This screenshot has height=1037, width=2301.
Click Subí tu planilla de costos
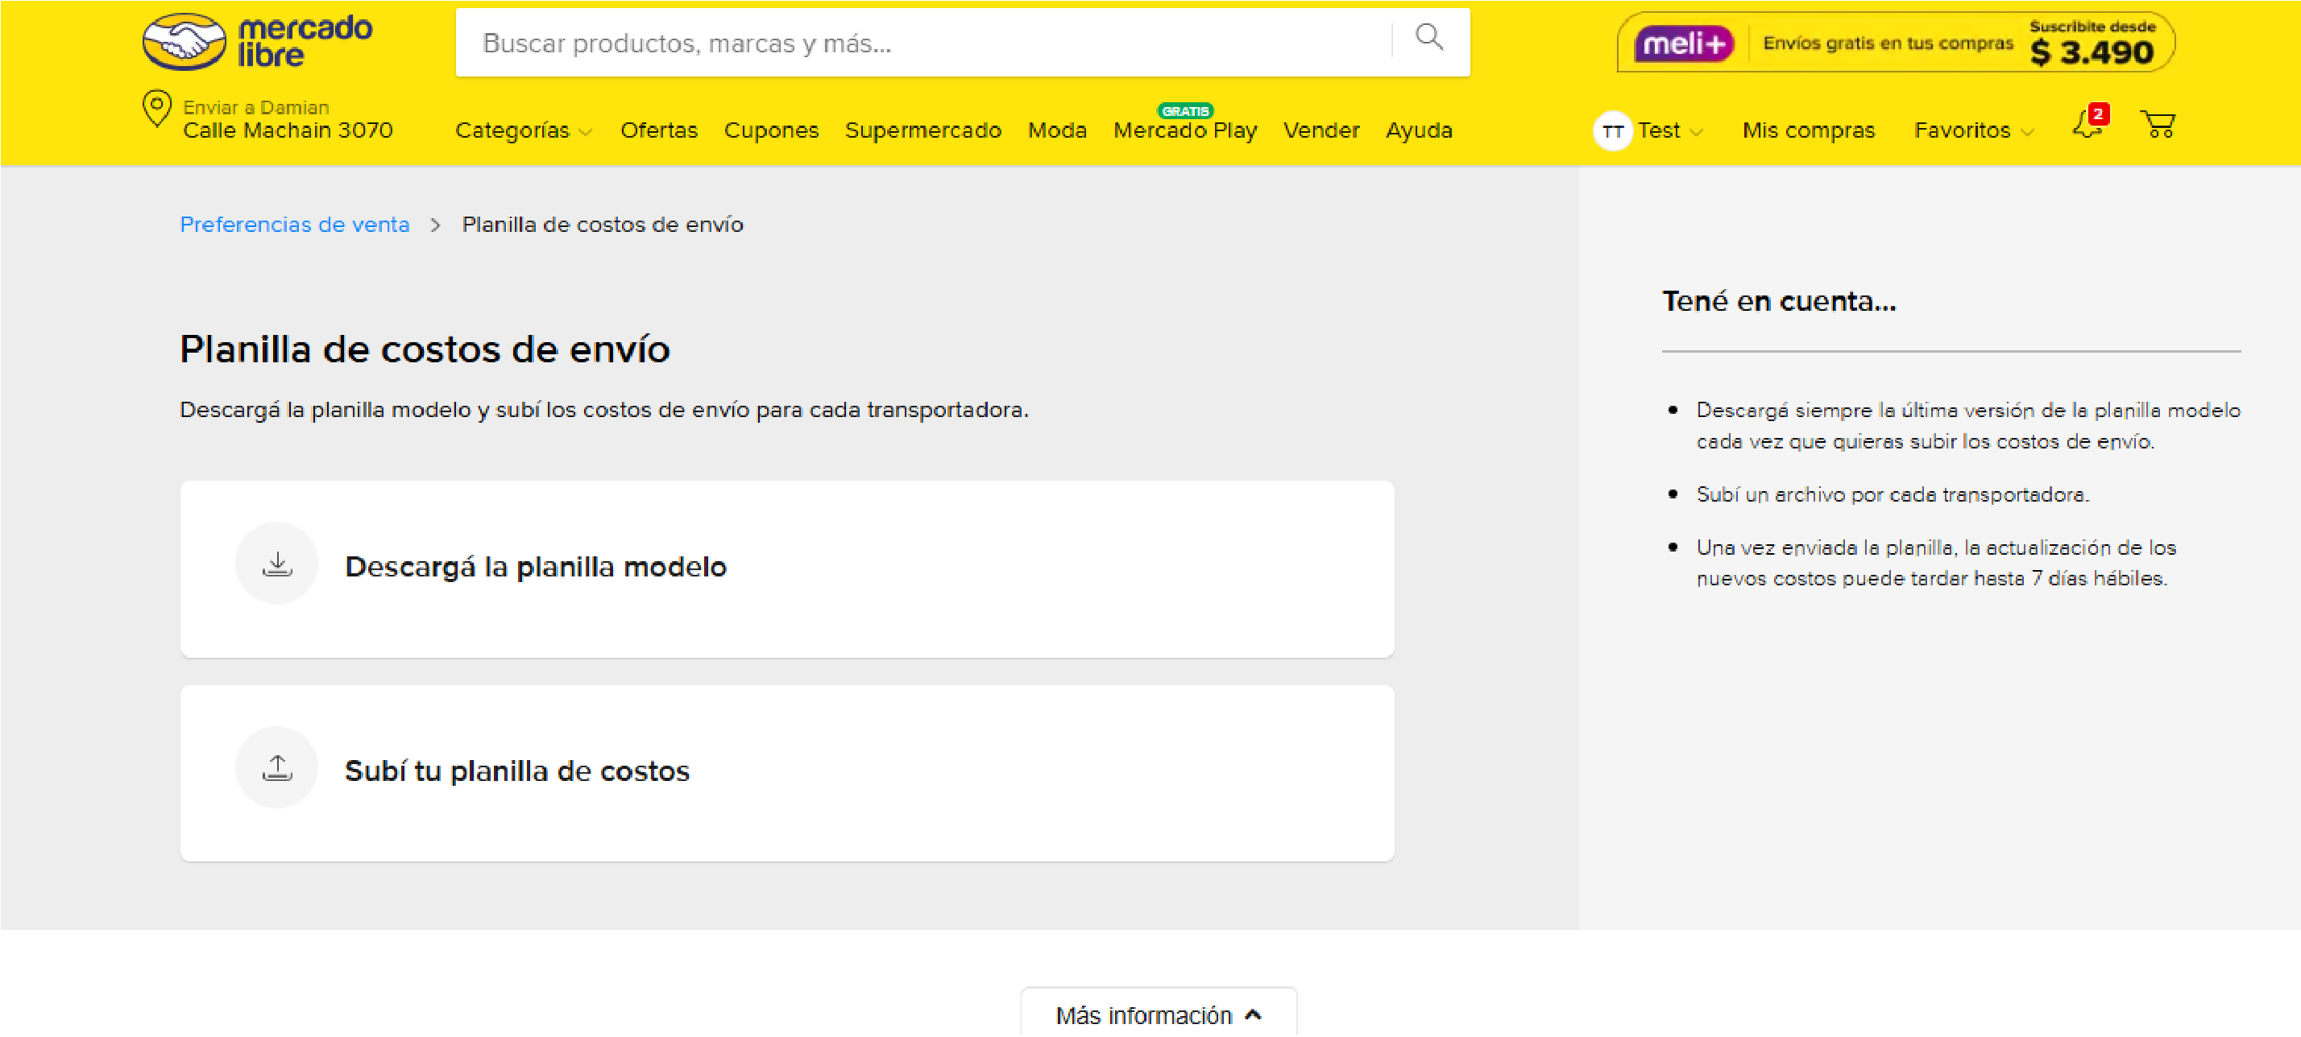coord(516,771)
